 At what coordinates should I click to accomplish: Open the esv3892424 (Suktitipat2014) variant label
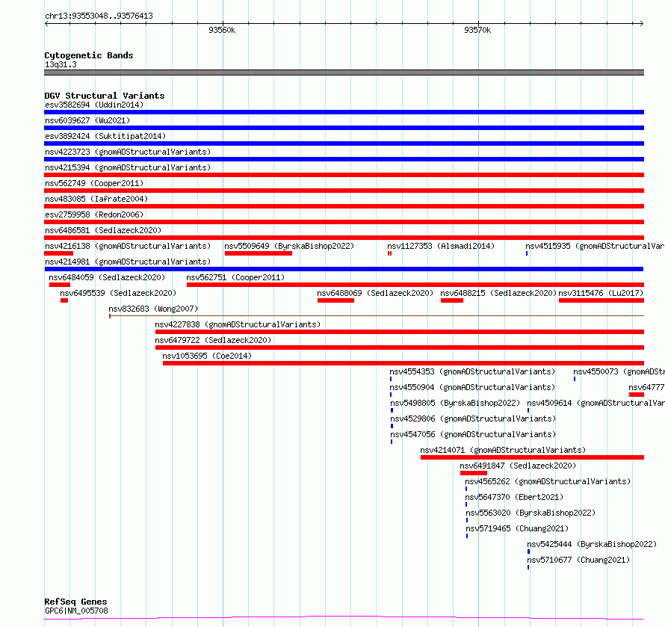click(105, 136)
